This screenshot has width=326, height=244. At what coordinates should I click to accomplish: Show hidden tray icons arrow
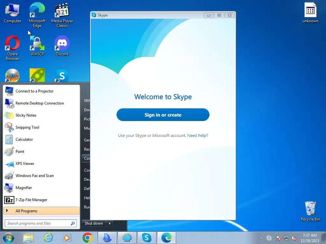[261, 238]
